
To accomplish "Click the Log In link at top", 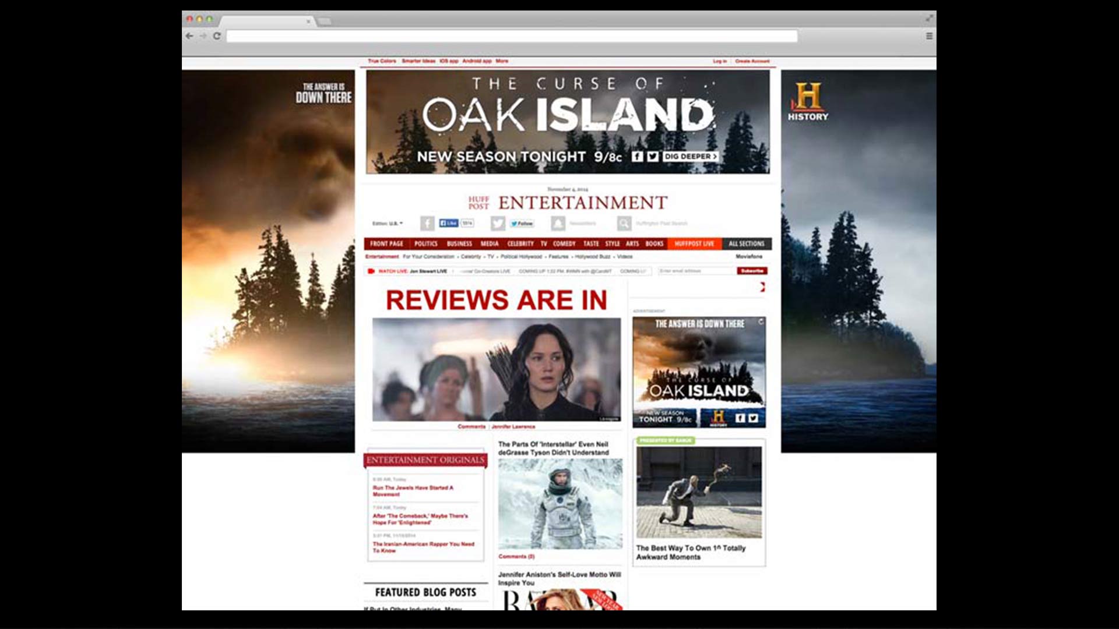I will 720,61.
